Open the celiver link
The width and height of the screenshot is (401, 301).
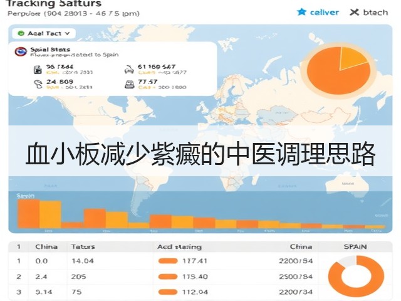click(x=324, y=12)
